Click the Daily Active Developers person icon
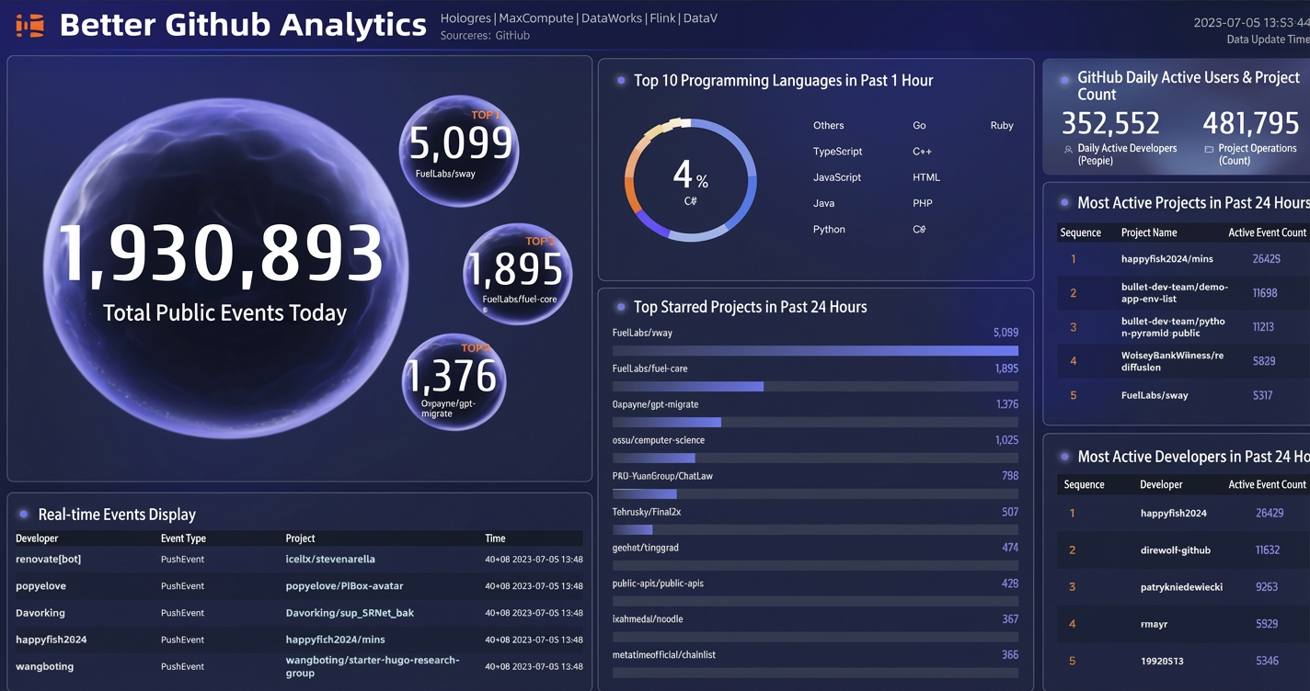 pos(1068,149)
